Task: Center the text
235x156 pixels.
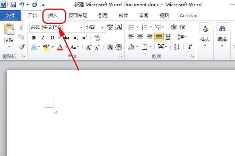Action: pyautogui.click(x=140, y=37)
